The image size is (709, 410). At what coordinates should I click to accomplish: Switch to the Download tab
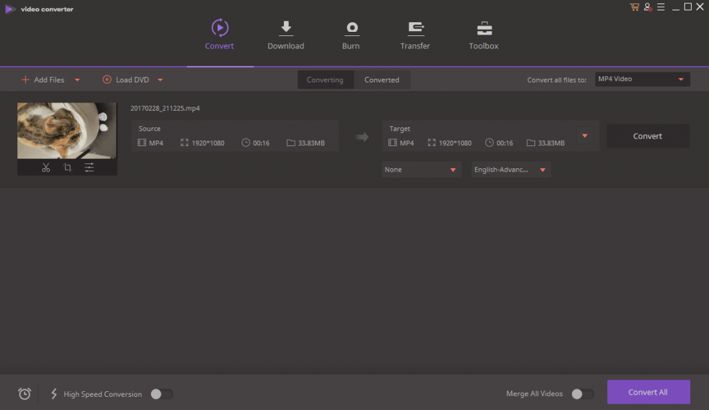point(286,35)
